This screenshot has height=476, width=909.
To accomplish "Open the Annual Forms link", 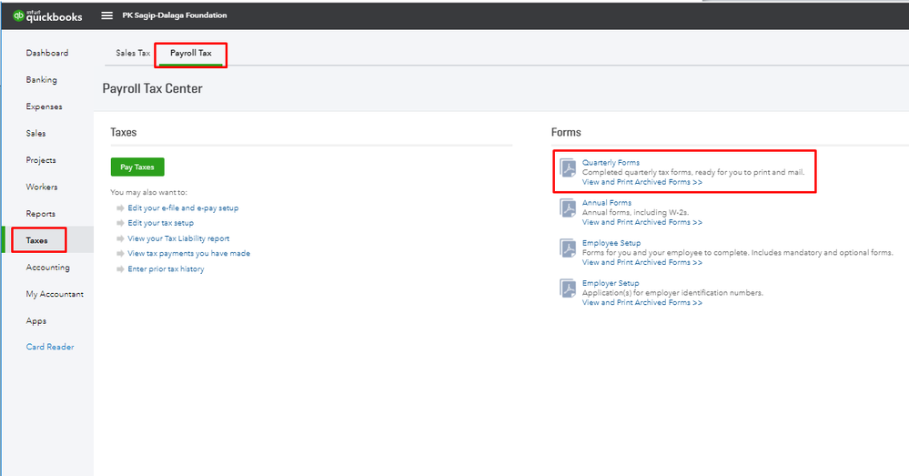I will 607,202.
